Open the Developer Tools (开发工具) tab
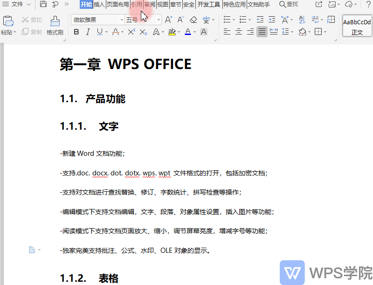The width and height of the screenshot is (373, 285). [x=209, y=4]
